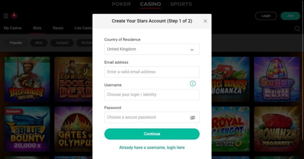
Task: Select the Popular filter chip
Action: click(x=16, y=43)
